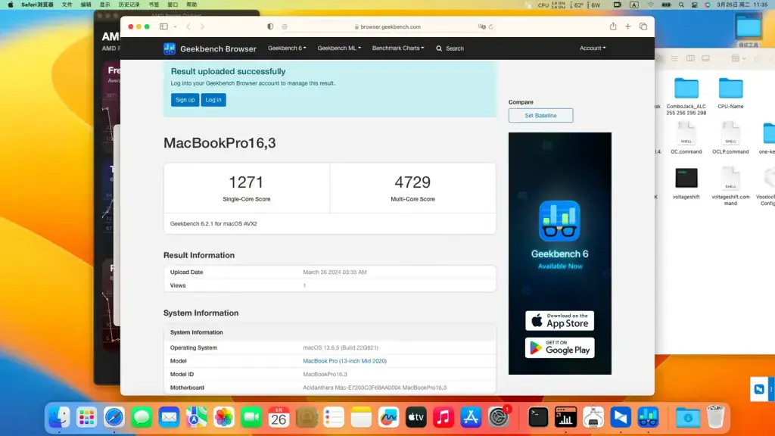Click the Get it on Google Play badge
The height and width of the screenshot is (436, 775).
click(559, 348)
